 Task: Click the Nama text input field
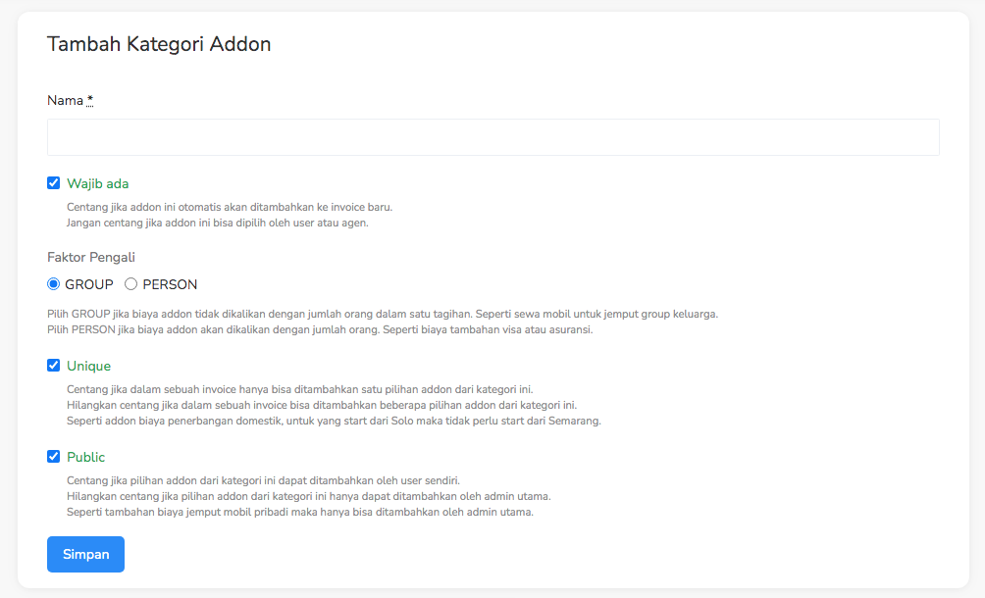(x=492, y=137)
